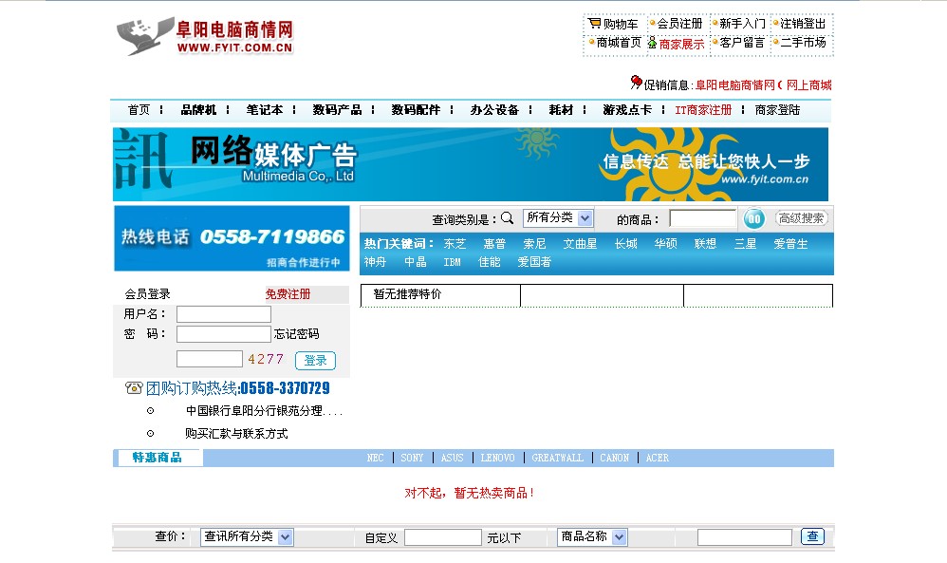The width and height of the screenshot is (947, 563).
Task: Click the 忘记密码 link
Action: click(x=297, y=333)
